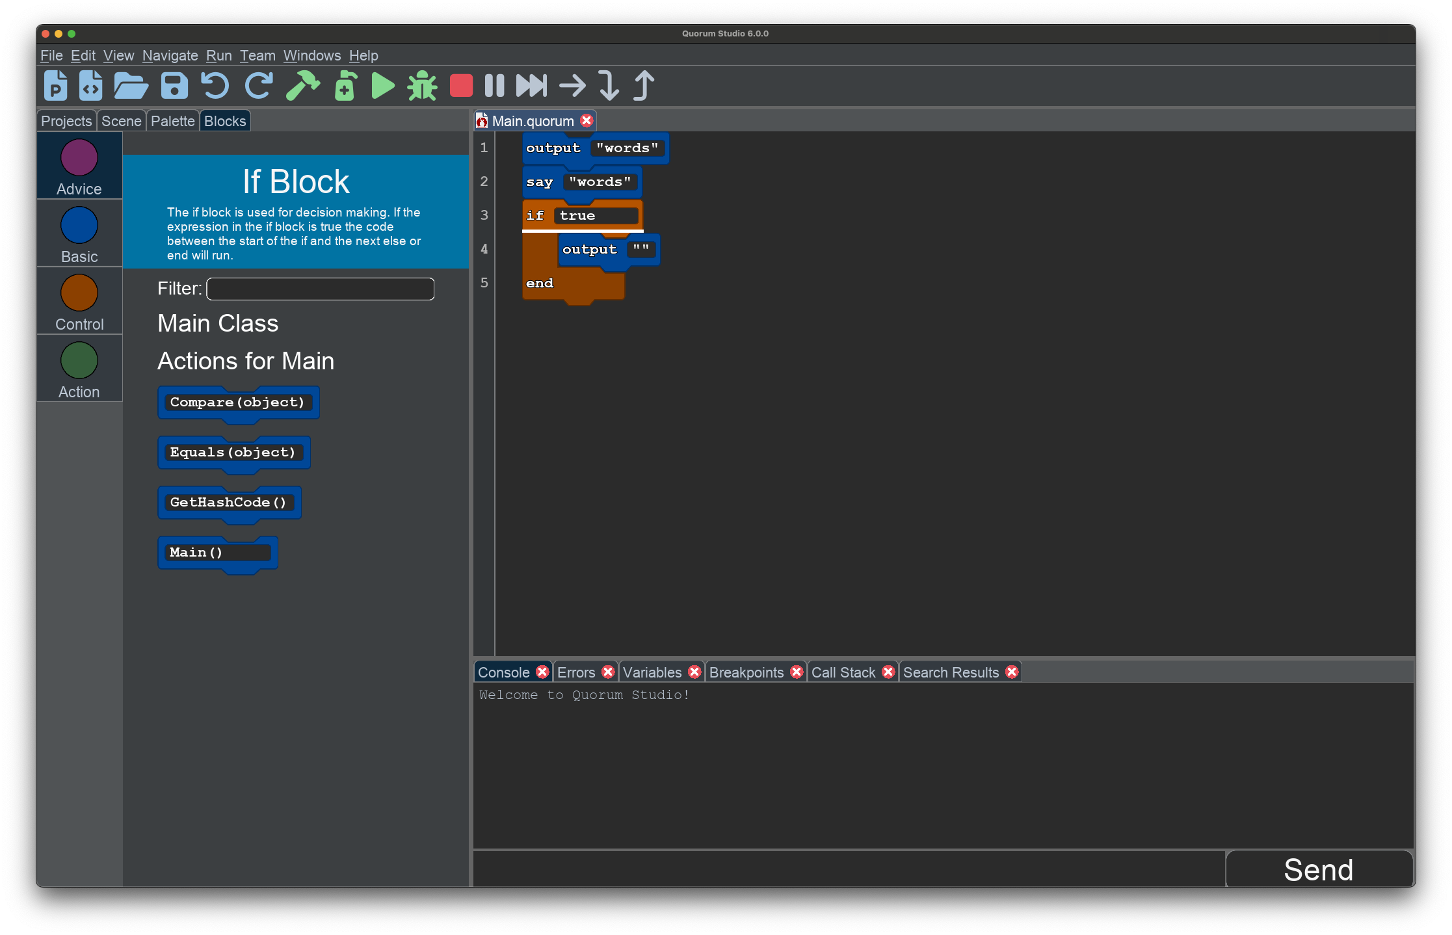Viewport: 1452px width, 935px height.
Task: Close the Breakpoints tab
Action: pos(797,672)
